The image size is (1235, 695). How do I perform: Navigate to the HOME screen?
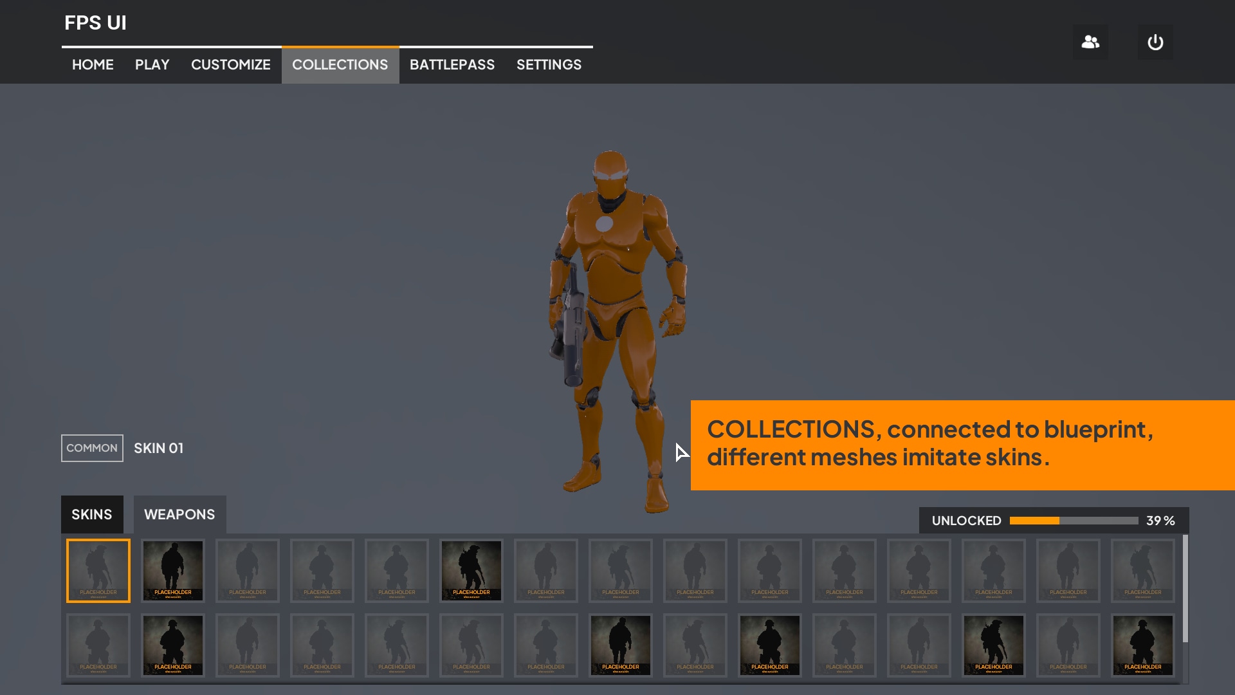(x=92, y=64)
